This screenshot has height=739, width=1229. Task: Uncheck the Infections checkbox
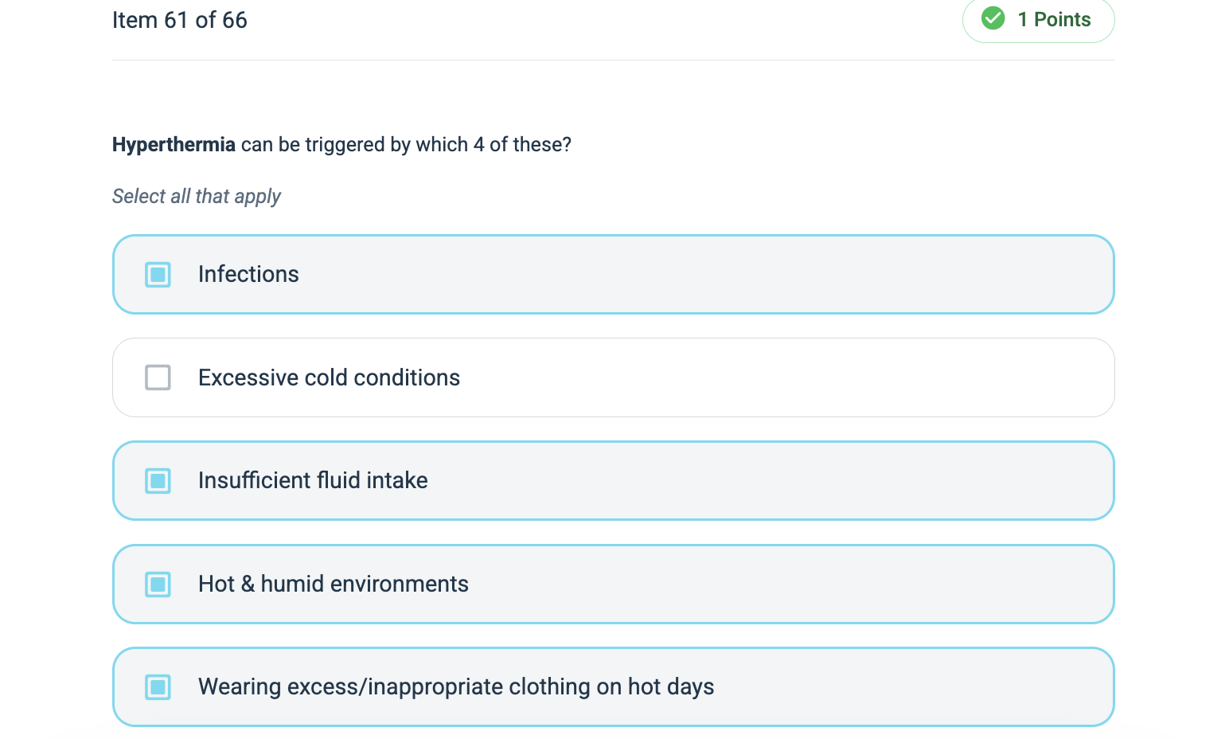pos(158,275)
